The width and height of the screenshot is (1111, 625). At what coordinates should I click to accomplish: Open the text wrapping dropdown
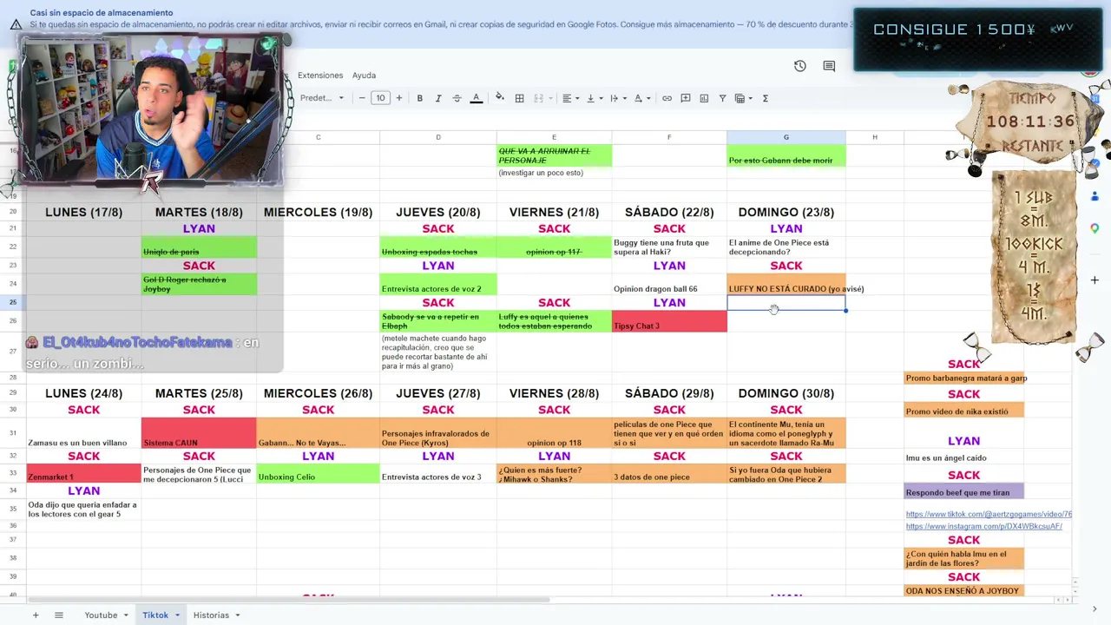(616, 98)
